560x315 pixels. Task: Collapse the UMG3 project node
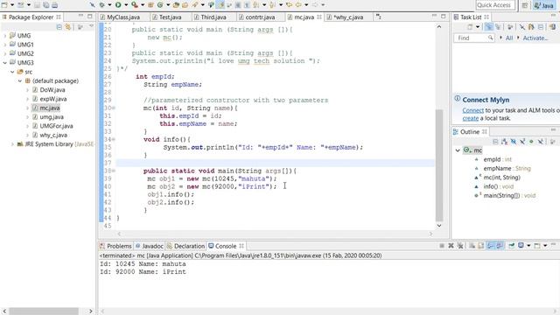[x=5, y=63]
